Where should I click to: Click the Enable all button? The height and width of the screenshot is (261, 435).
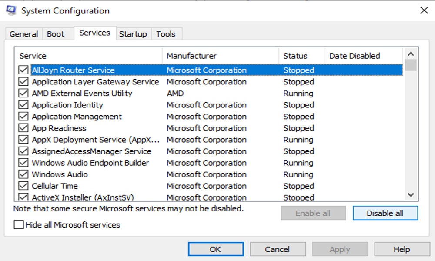(313, 213)
